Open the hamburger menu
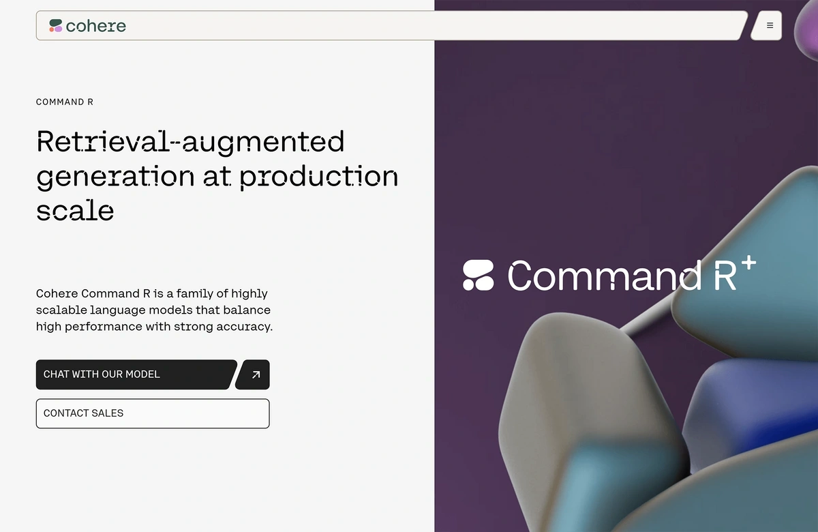 (x=770, y=26)
